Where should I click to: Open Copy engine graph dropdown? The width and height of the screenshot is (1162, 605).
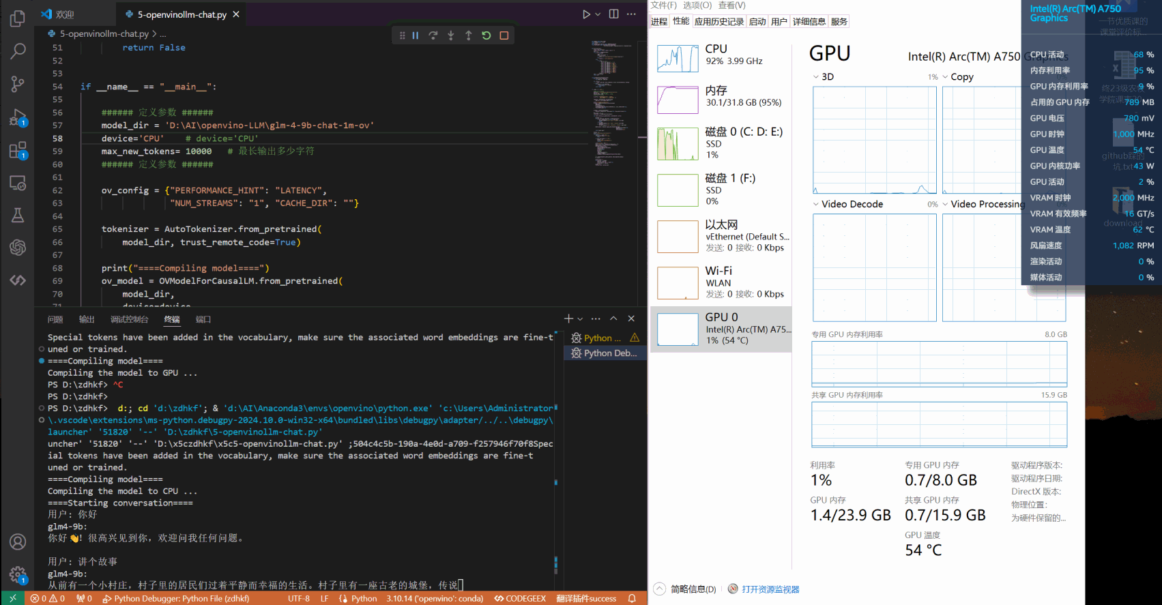[x=945, y=76]
